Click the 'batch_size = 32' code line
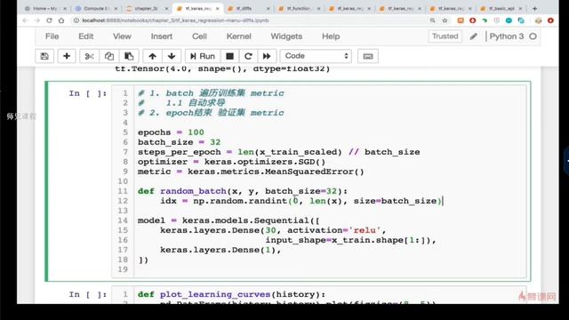This screenshot has width=569, height=320. click(x=180, y=142)
